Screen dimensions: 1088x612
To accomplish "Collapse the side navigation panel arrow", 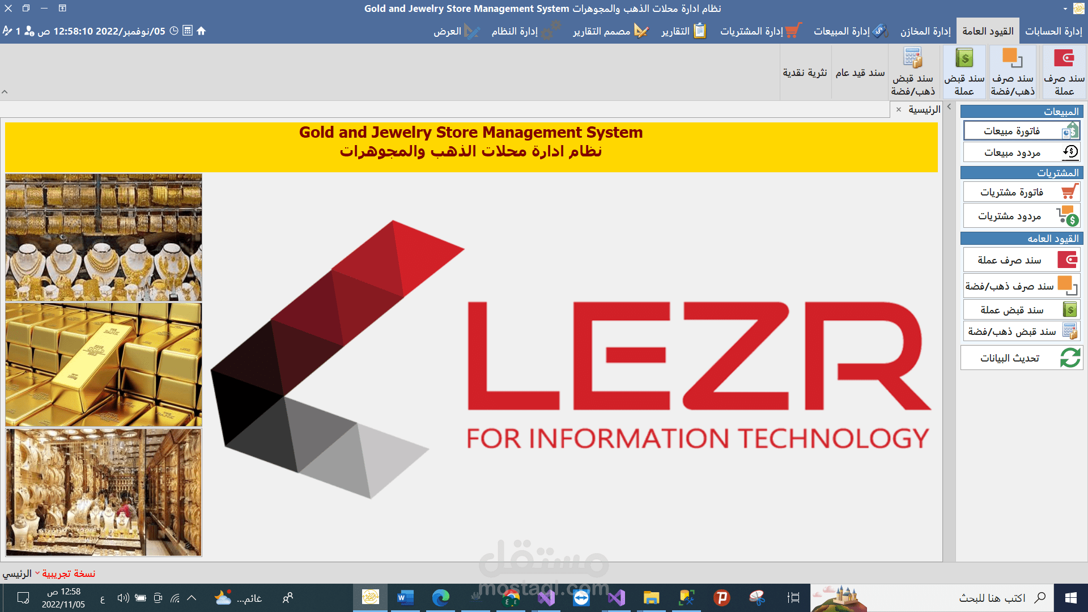I will (949, 107).
